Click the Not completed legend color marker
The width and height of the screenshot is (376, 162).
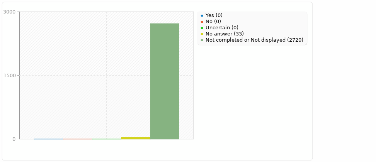202,40
